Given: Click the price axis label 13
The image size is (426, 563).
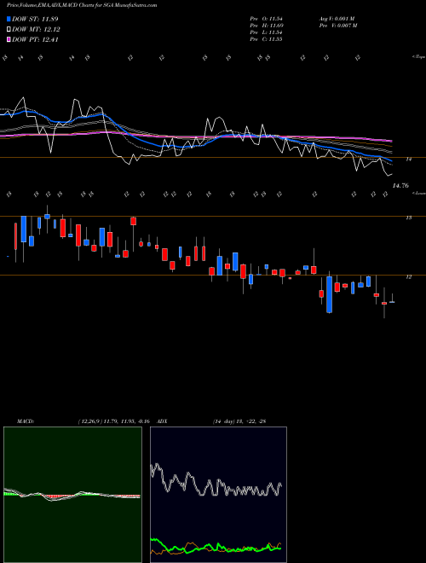Looking at the screenshot, I should [x=408, y=218].
